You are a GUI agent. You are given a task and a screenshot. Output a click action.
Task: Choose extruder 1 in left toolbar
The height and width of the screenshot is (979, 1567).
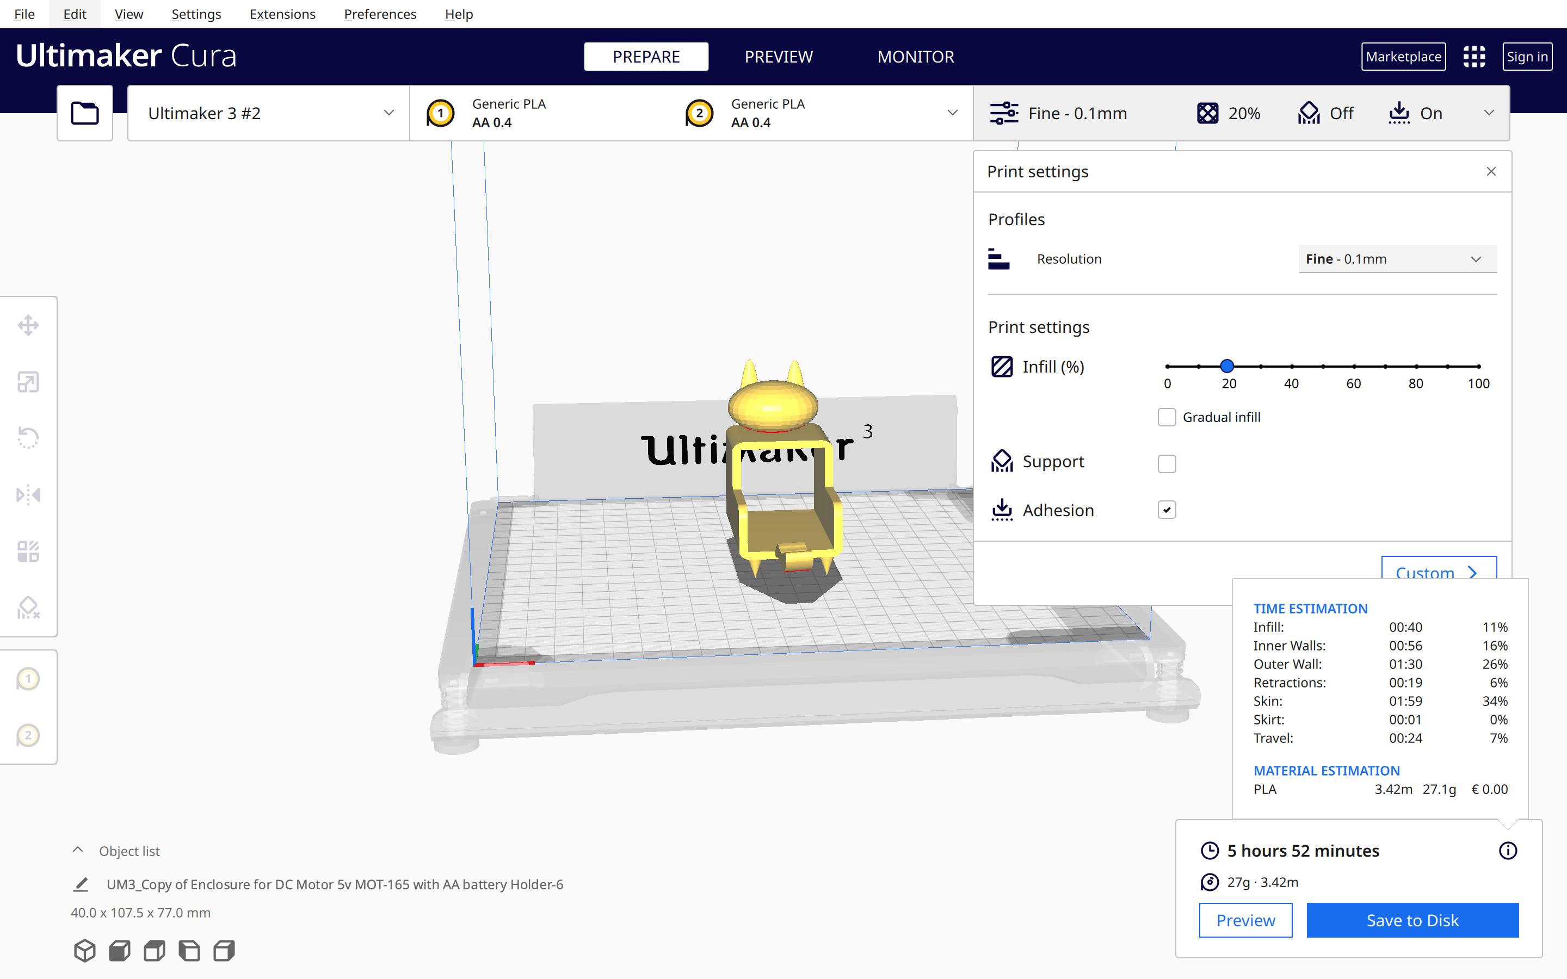click(x=28, y=679)
